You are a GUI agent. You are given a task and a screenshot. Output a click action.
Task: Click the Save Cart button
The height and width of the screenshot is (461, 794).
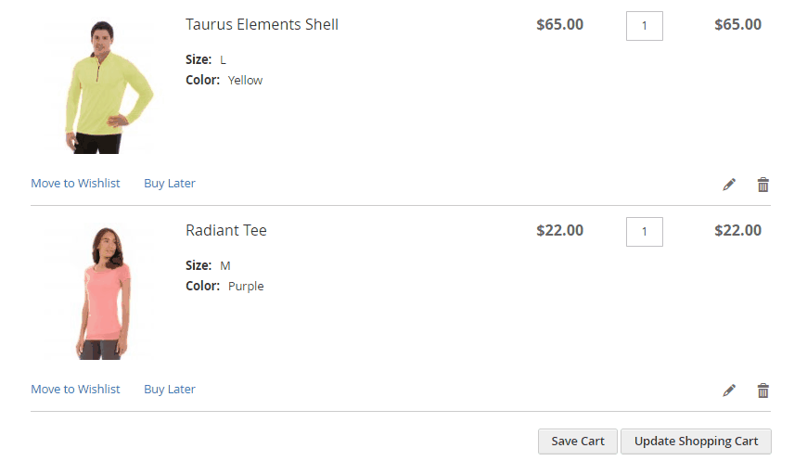(x=578, y=442)
